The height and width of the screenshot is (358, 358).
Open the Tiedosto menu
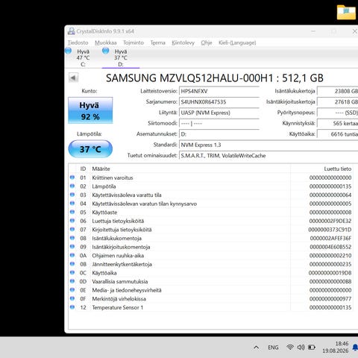[78, 43]
